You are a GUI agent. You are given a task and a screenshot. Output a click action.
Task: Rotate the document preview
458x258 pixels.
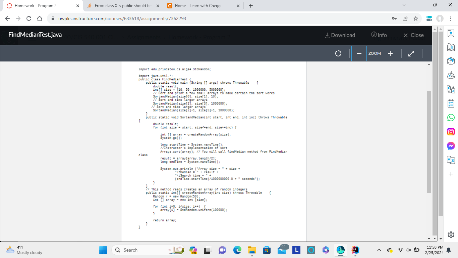point(338,53)
